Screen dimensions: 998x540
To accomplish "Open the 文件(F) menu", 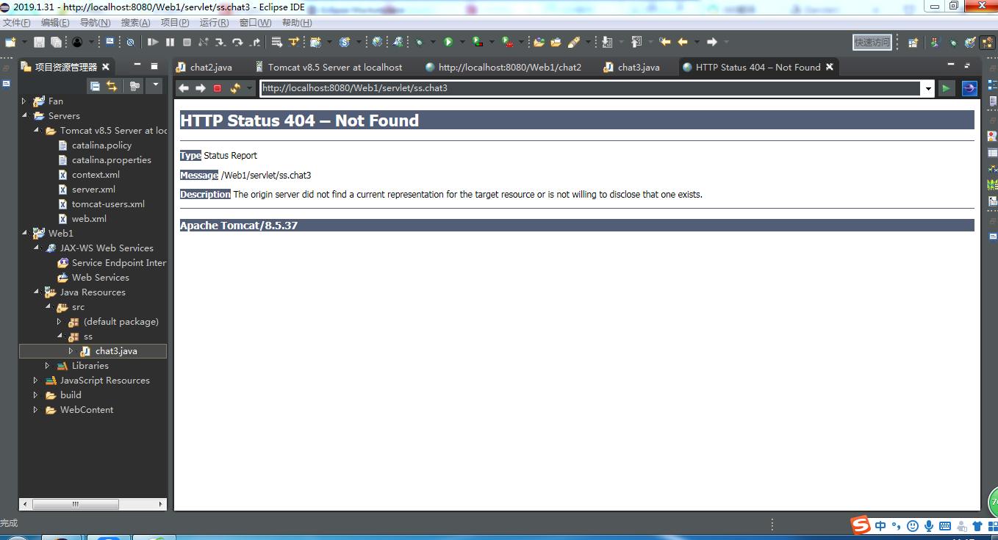I will 17,23.
